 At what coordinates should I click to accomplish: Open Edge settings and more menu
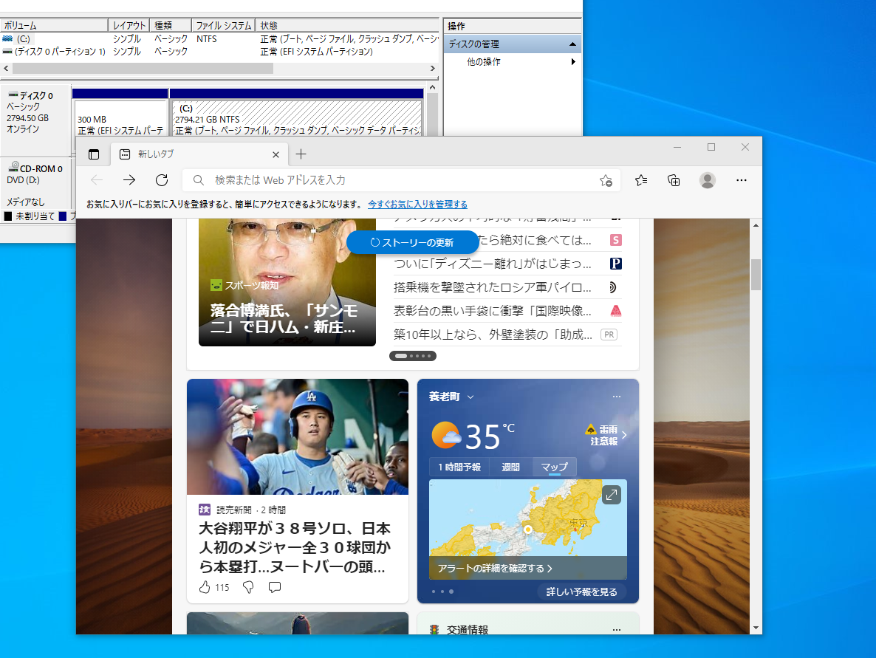coord(742,180)
